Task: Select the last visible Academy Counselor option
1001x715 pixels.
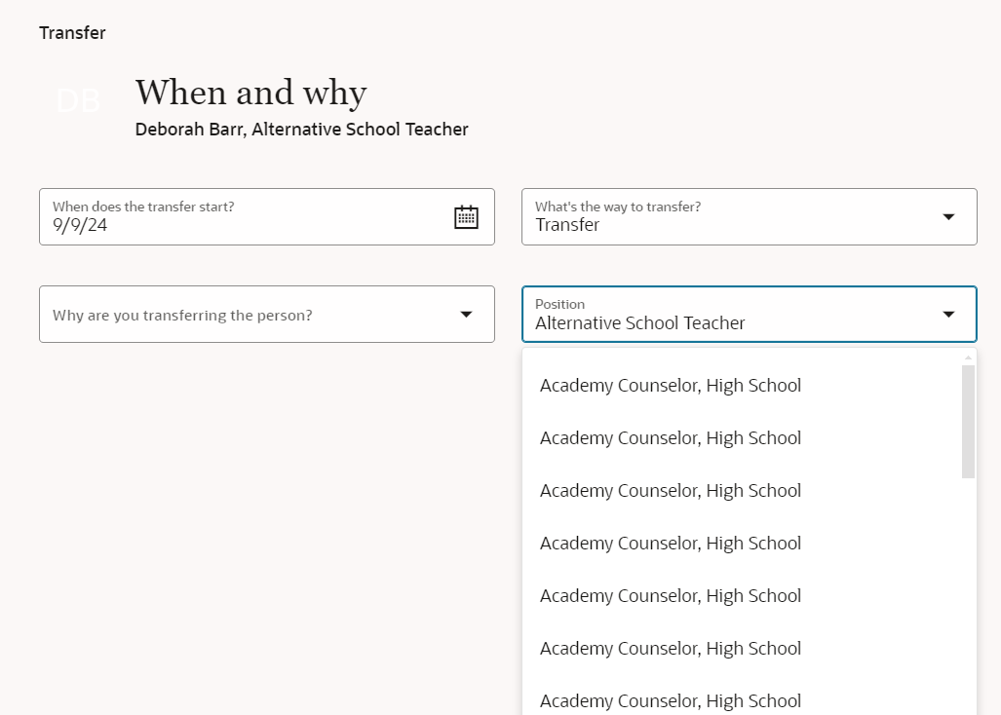Action: click(670, 700)
